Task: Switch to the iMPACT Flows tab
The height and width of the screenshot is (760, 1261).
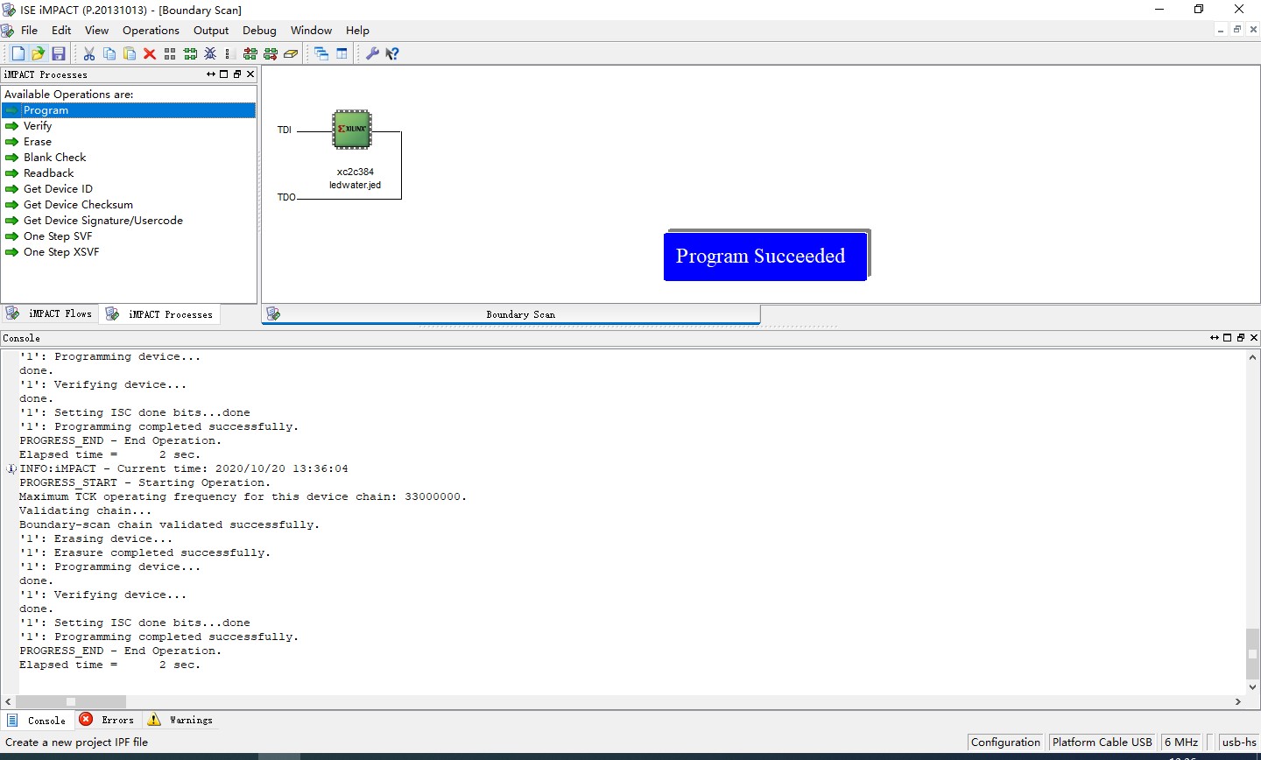Action: click(49, 313)
